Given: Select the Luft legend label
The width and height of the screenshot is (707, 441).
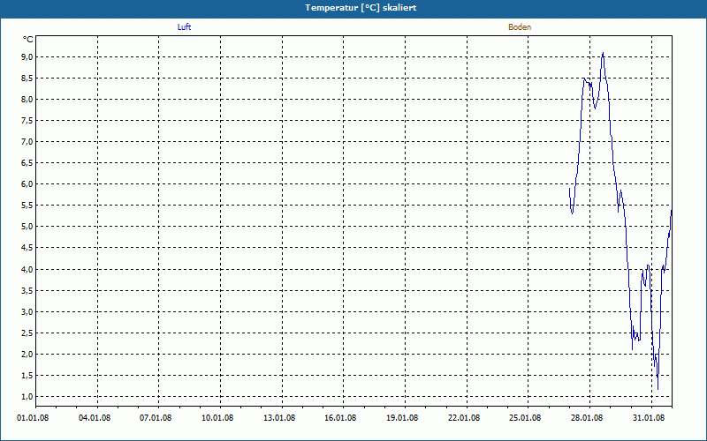Looking at the screenshot, I should pyautogui.click(x=185, y=27).
